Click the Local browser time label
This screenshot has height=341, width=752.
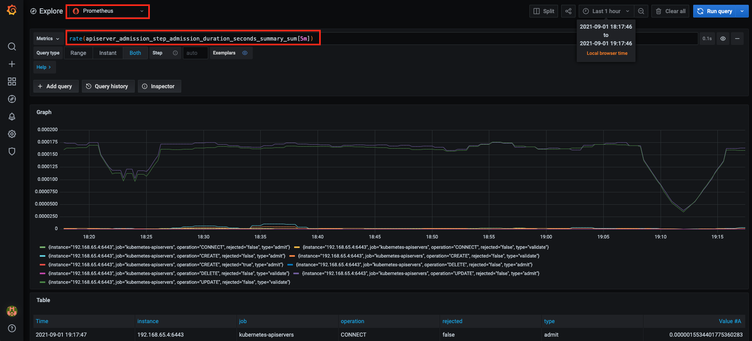pyautogui.click(x=607, y=53)
